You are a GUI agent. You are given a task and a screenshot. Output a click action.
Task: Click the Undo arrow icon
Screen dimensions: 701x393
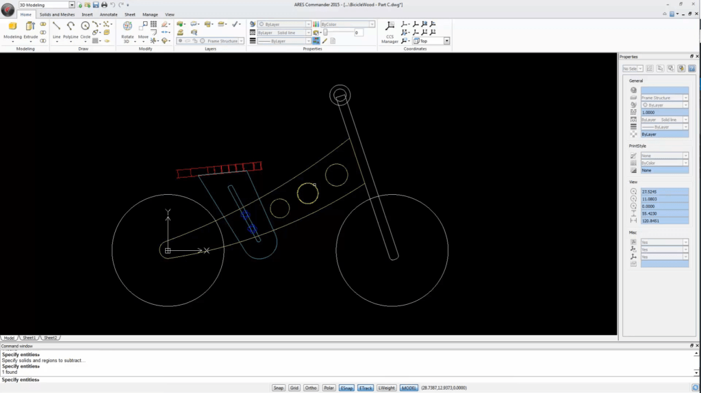point(113,5)
